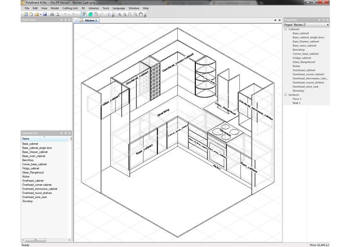Screen dimensions: 351x247
Task: Open the View menu
Action: point(44,8)
